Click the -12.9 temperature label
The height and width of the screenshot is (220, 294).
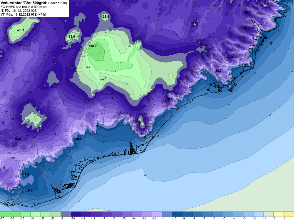[243, 65]
